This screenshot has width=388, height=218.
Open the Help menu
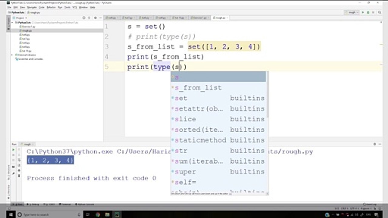(92, 7)
